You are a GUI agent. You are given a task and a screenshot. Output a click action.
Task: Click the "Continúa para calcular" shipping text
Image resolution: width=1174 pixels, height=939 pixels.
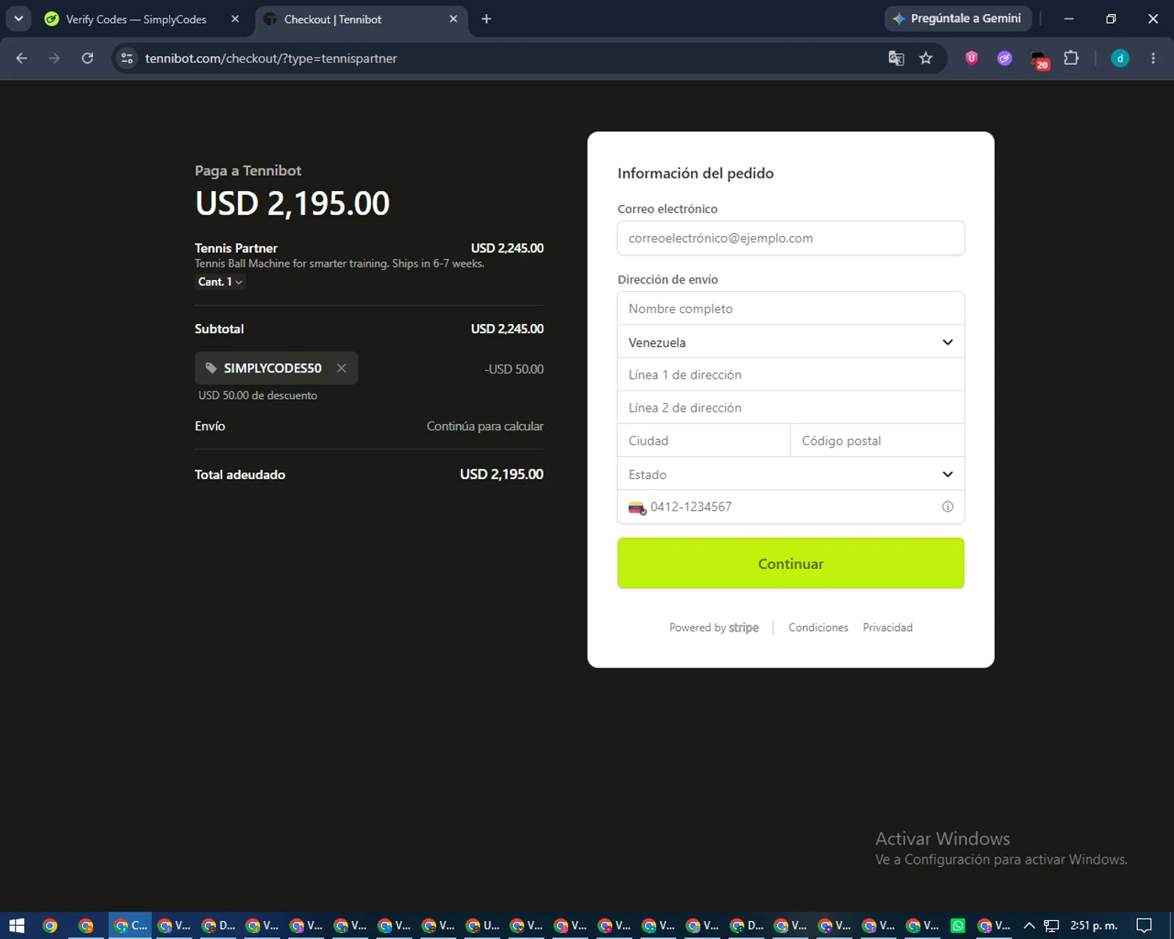485,426
